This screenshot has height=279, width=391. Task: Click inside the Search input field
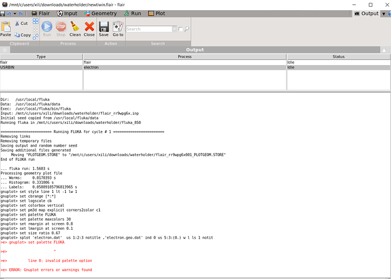pyautogui.click(x=149, y=29)
